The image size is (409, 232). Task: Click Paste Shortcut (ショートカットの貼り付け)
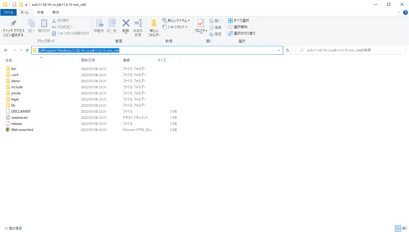click(71, 33)
